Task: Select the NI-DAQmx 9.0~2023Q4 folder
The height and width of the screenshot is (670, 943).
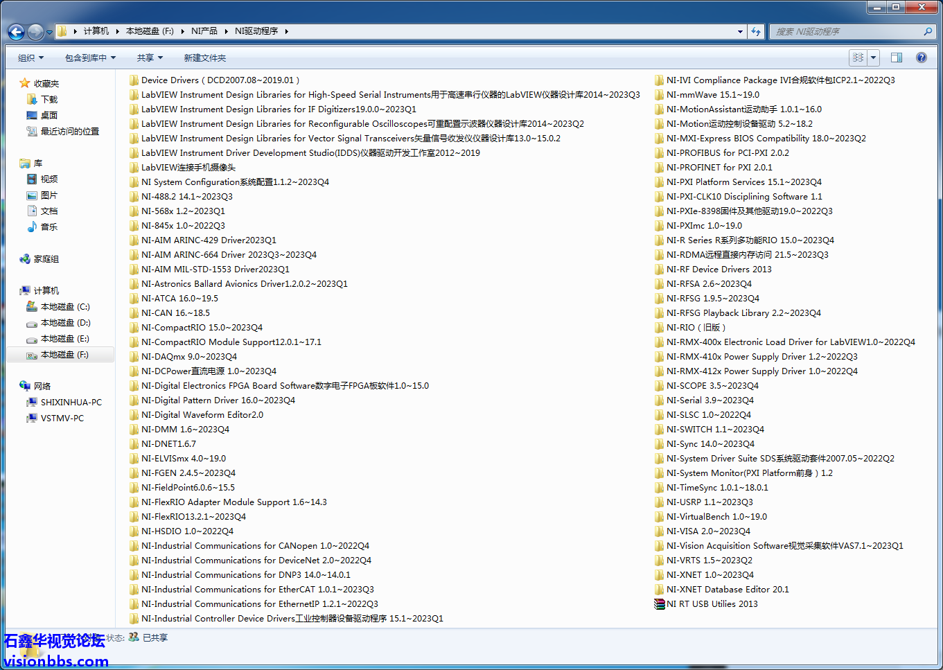Action: [188, 357]
